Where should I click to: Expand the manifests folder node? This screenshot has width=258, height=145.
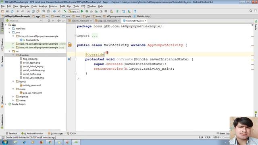pos(10,29)
